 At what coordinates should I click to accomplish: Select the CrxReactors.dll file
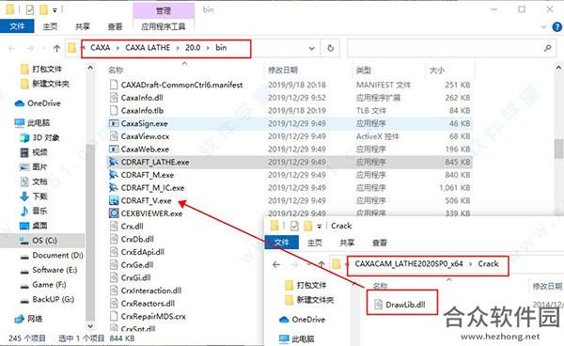(x=148, y=304)
